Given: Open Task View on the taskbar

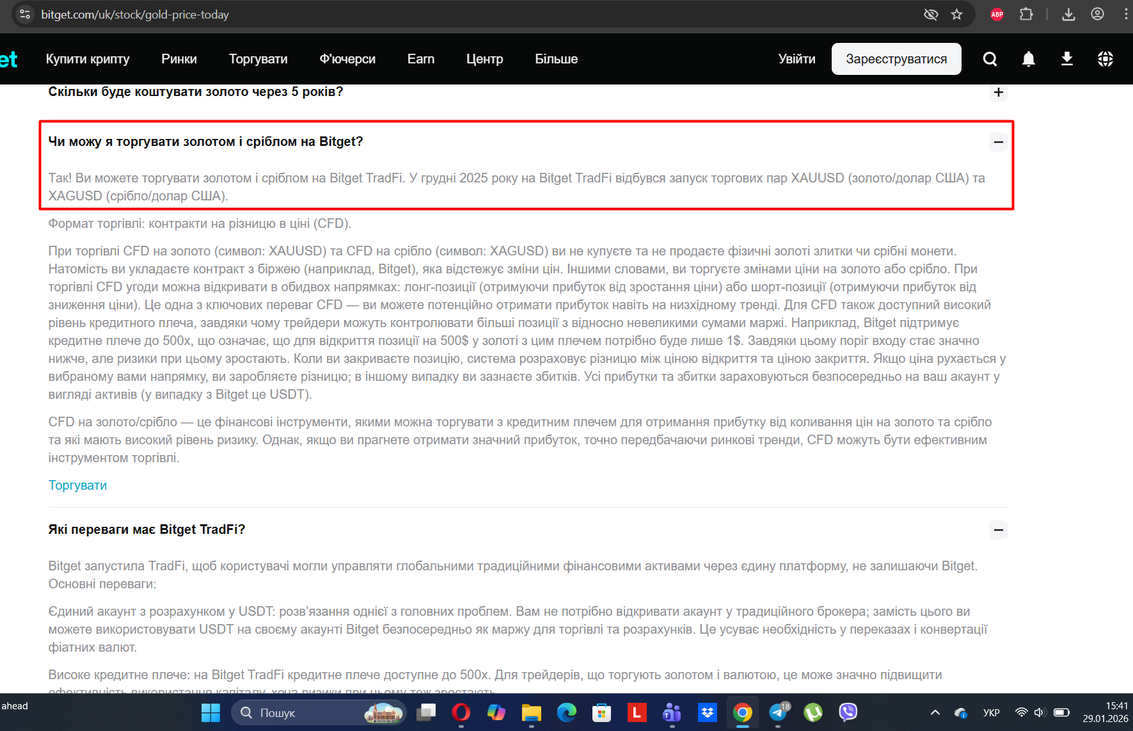Looking at the screenshot, I should pyautogui.click(x=426, y=712).
